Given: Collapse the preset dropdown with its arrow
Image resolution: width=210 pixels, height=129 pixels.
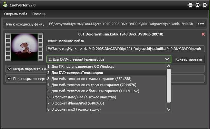Looking at the screenshot, I should [x=167, y=59].
